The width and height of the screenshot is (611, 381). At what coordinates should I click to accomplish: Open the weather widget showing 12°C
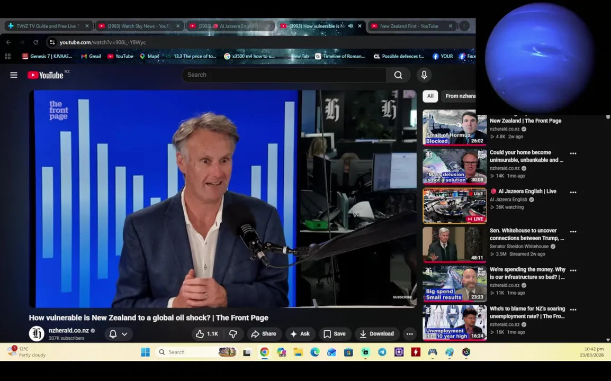[x=28, y=352]
